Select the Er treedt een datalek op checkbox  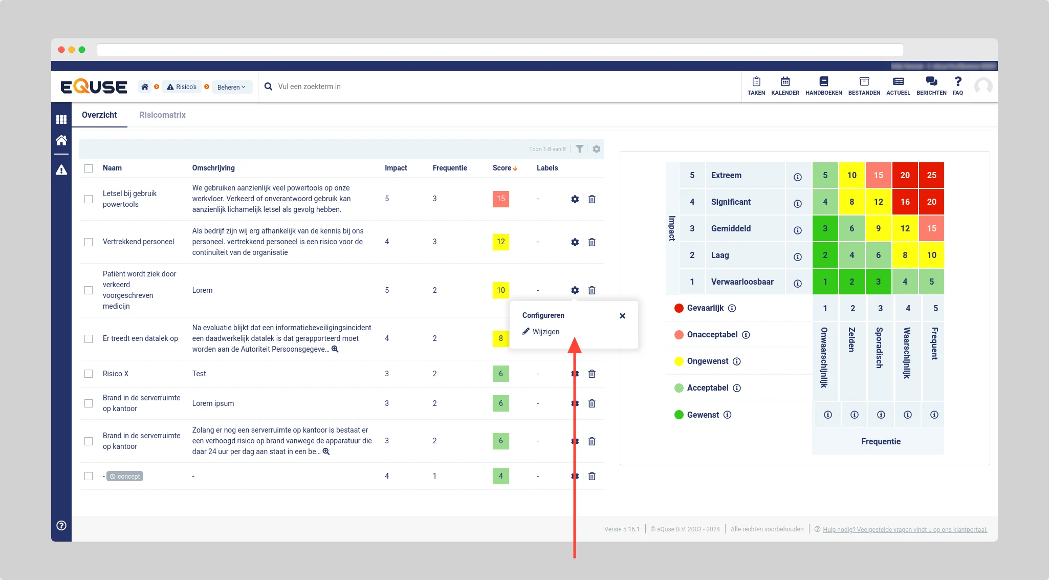point(89,339)
